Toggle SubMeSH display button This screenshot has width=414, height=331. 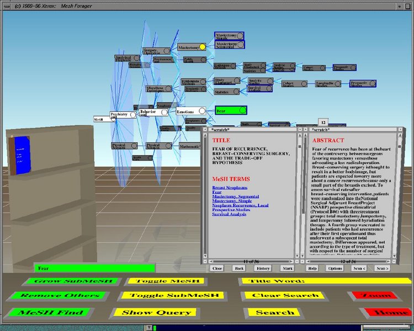coord(173,296)
